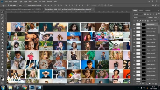
Task: Open the Opacity slider dropdown arrow
Action: (158, 17)
